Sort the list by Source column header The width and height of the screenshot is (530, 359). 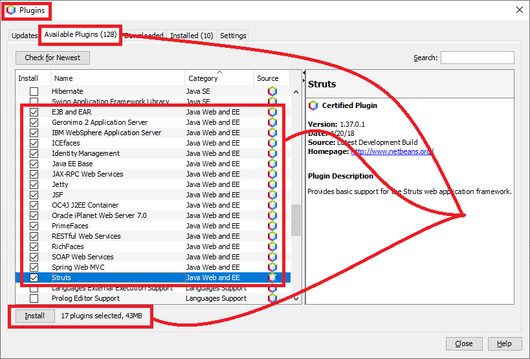(x=271, y=78)
